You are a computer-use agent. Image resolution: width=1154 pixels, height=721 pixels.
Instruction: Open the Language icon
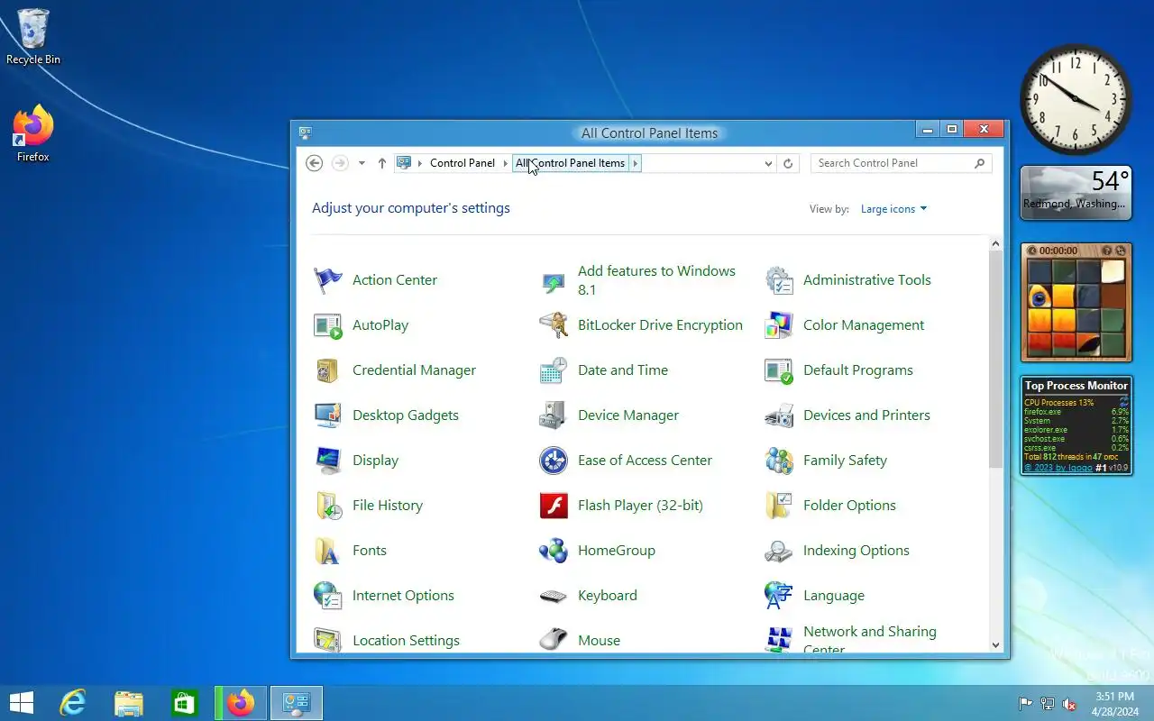(x=779, y=596)
